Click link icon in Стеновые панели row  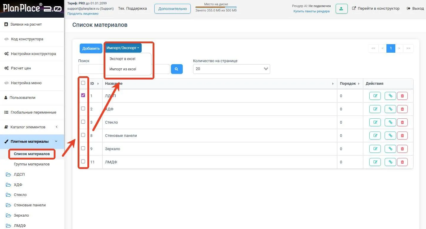390,136
